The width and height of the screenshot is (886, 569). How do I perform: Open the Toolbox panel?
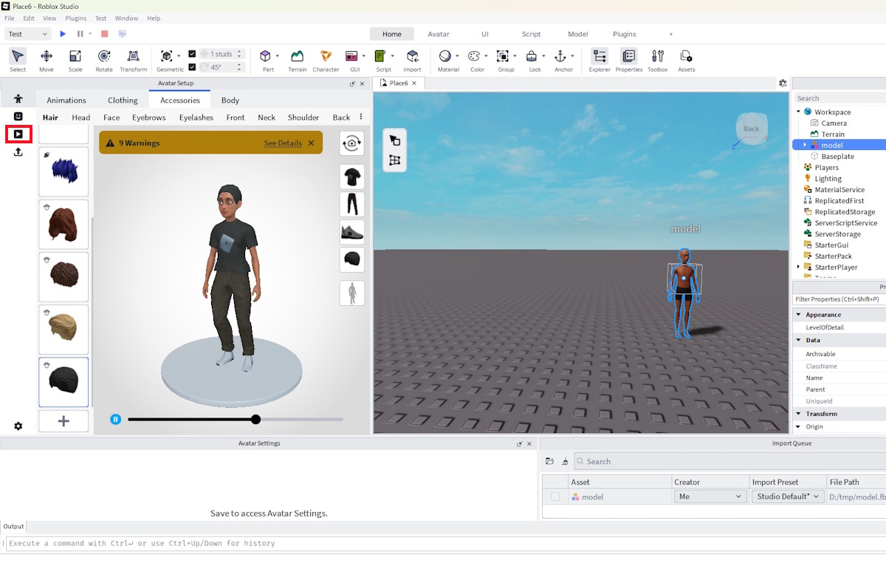coord(657,57)
